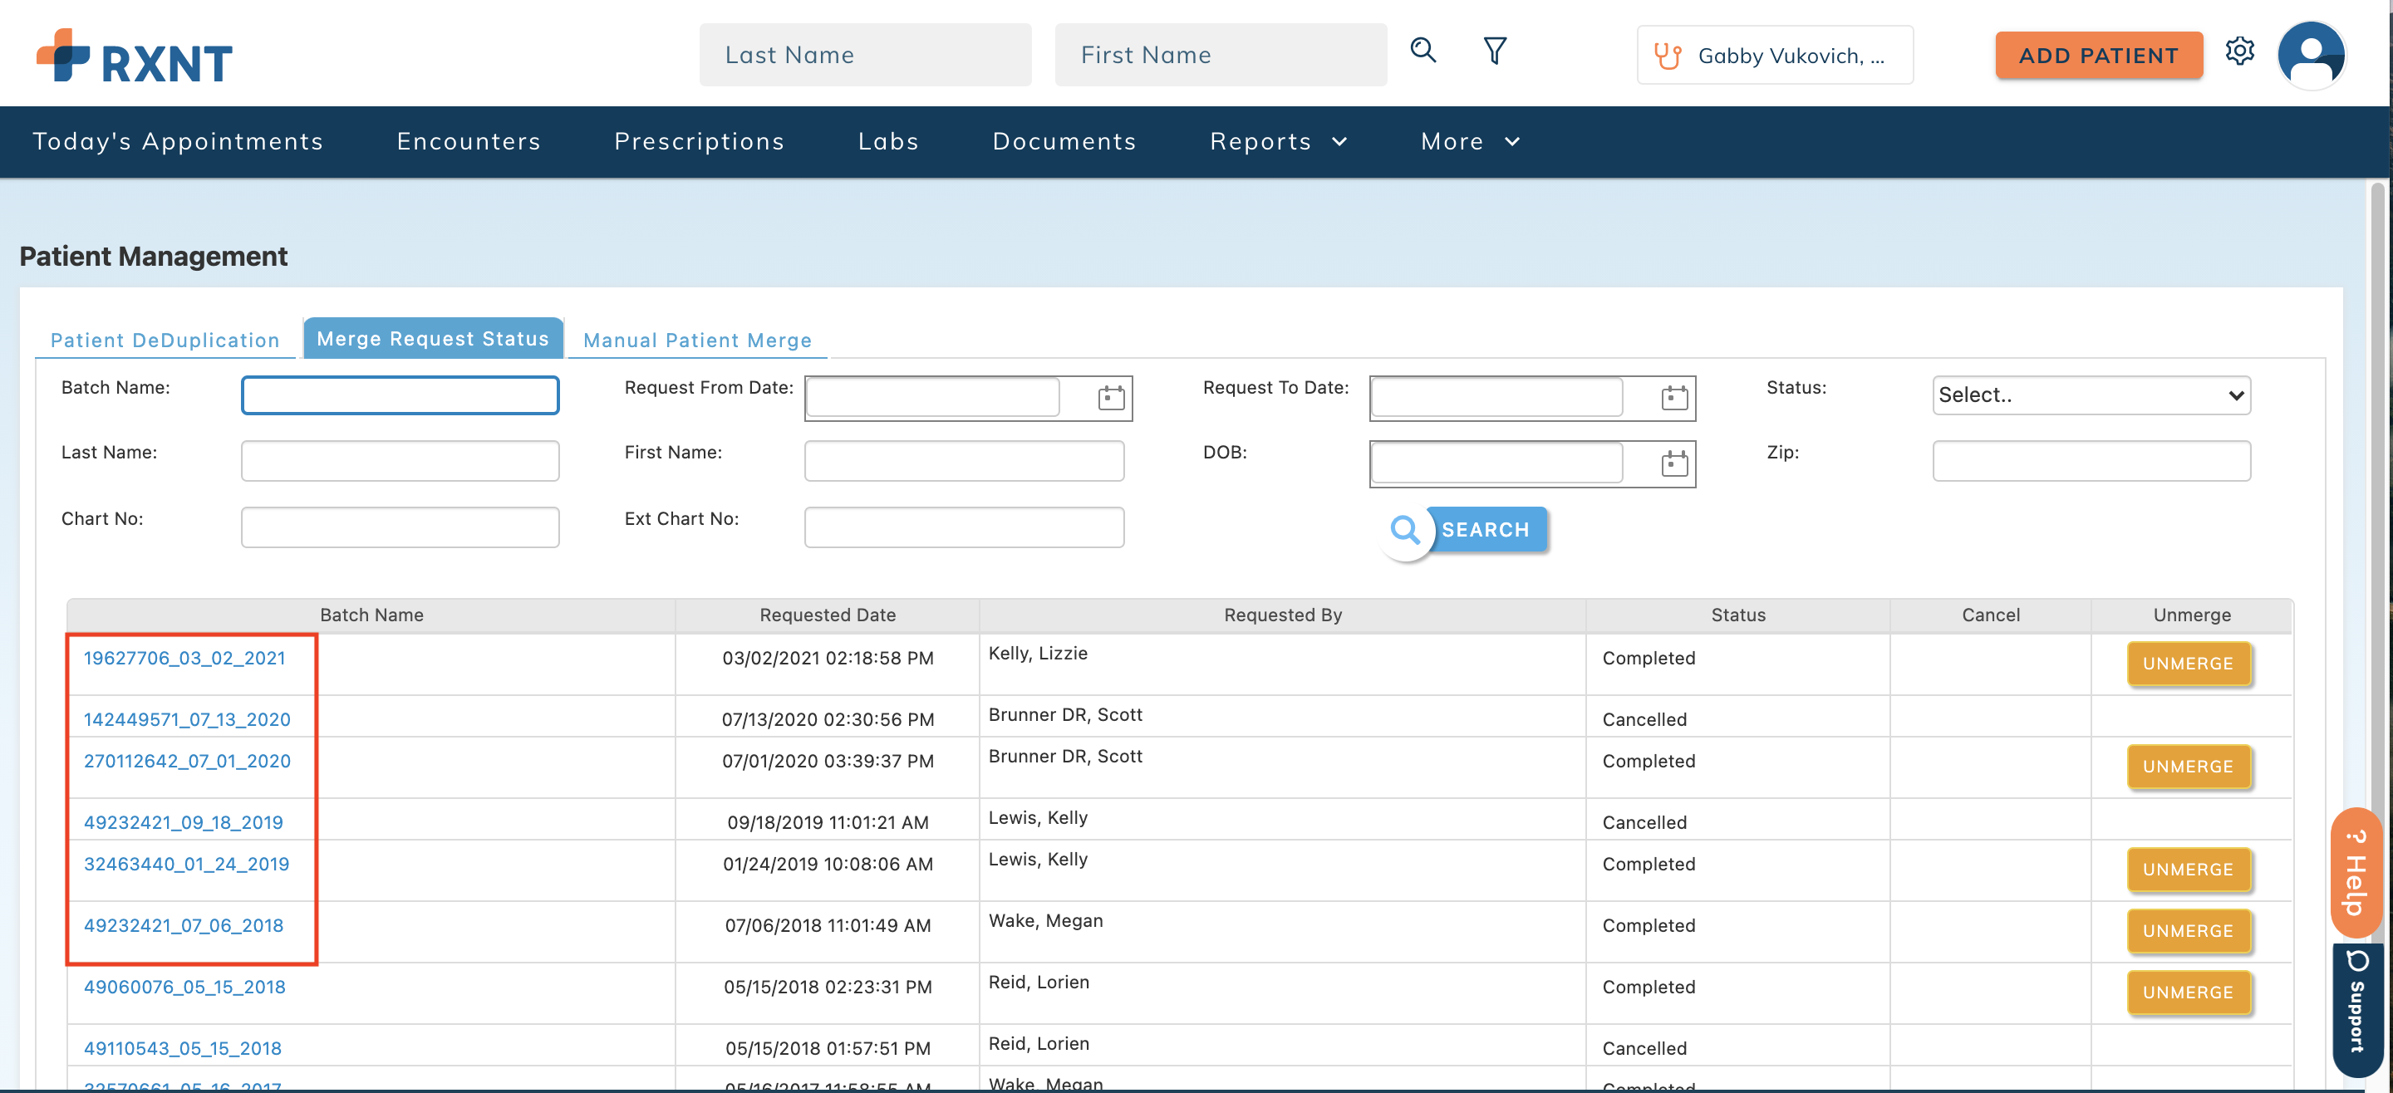The width and height of the screenshot is (2393, 1093).
Task: Open Request To Date calendar picker
Action: pos(1673,399)
